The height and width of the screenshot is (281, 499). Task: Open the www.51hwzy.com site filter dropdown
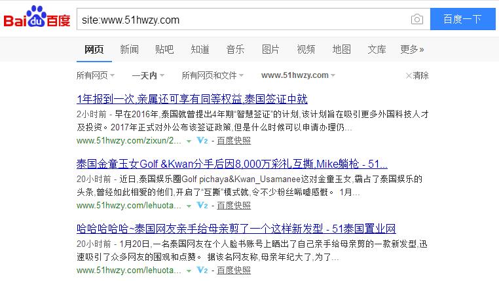coord(298,75)
